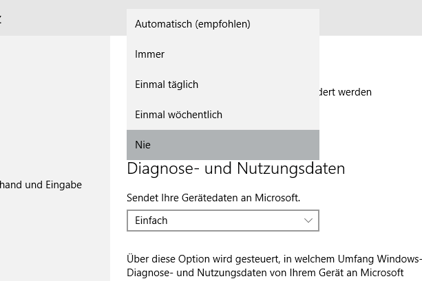
Task: Pick the "Einmal täglich" entry
Action: (166, 85)
